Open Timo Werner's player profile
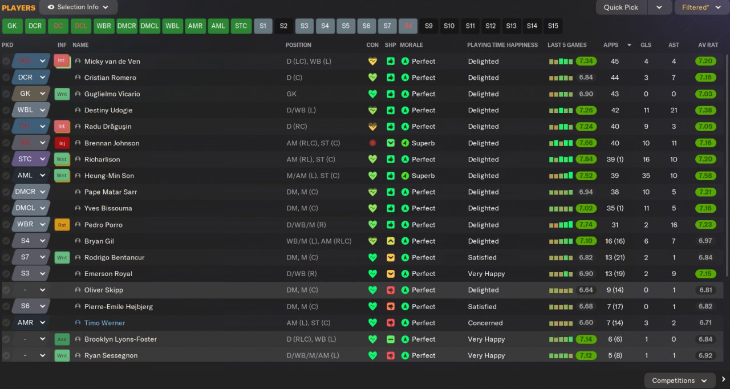The height and width of the screenshot is (389, 730). 104,323
